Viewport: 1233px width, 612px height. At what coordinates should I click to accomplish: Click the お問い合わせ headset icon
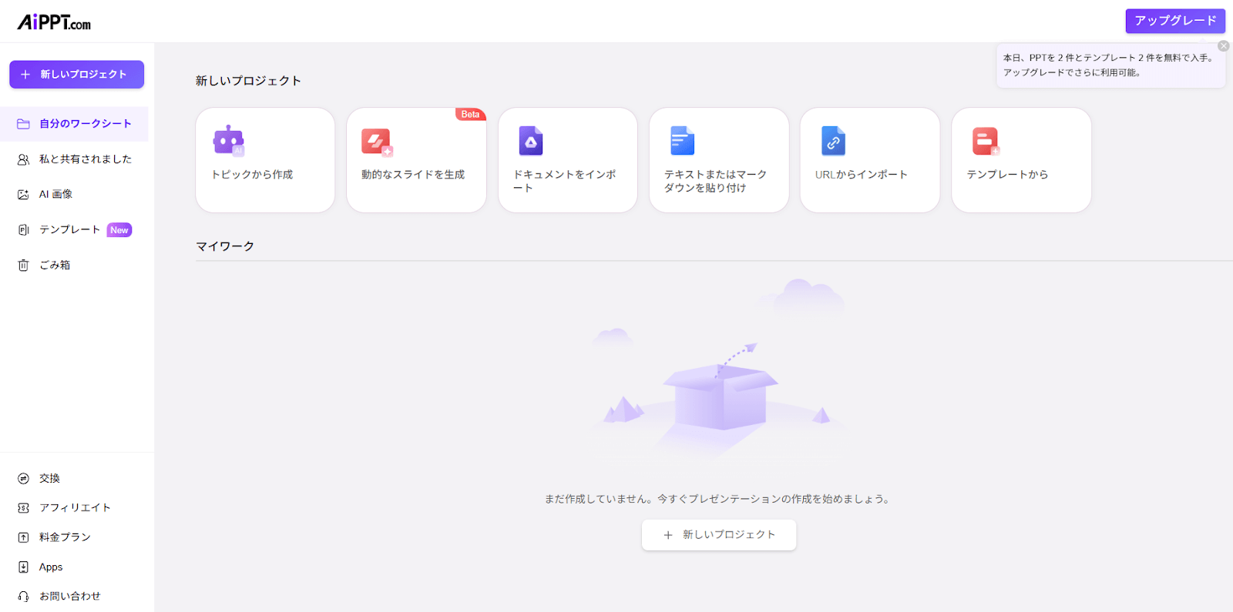[x=24, y=597]
